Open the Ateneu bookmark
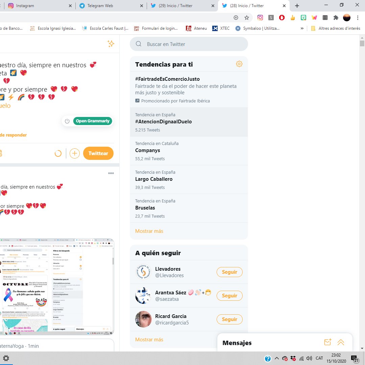The image size is (365, 365). 196,28
